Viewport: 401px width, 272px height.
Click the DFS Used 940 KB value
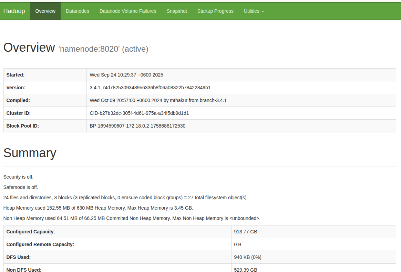point(245,257)
